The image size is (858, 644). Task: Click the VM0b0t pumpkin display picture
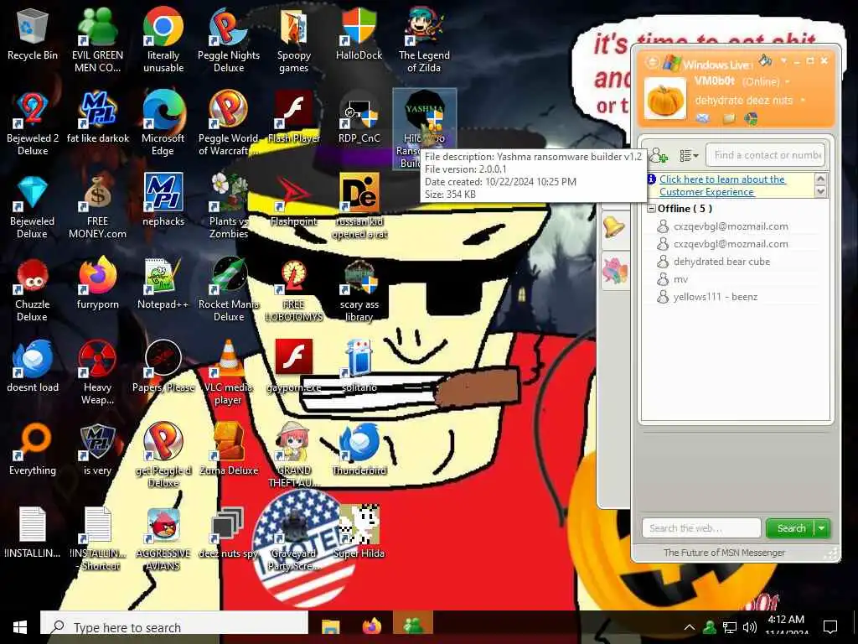[664, 99]
